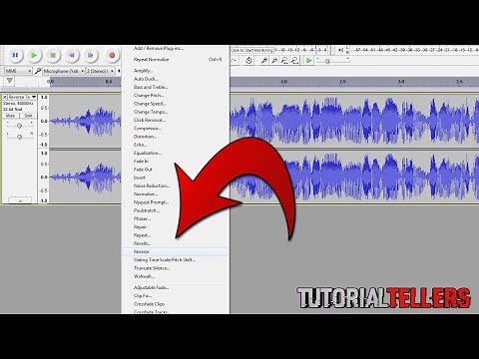Screen dimensions: 479x359
Task: Close the Reverse track with X
Action: click(5, 97)
